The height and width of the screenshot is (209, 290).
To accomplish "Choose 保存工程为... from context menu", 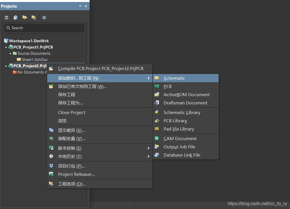I will point(100,103).
